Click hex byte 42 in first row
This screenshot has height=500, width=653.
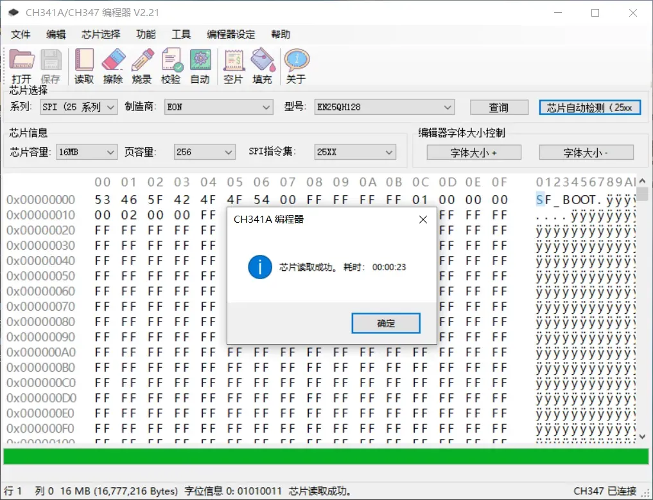click(x=182, y=200)
